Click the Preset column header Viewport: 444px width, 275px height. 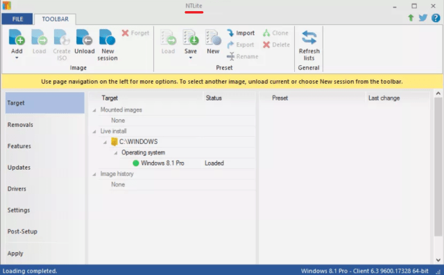coord(280,98)
